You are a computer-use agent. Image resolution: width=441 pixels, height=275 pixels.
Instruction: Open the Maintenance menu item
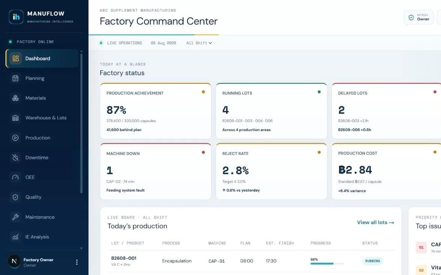42,217
